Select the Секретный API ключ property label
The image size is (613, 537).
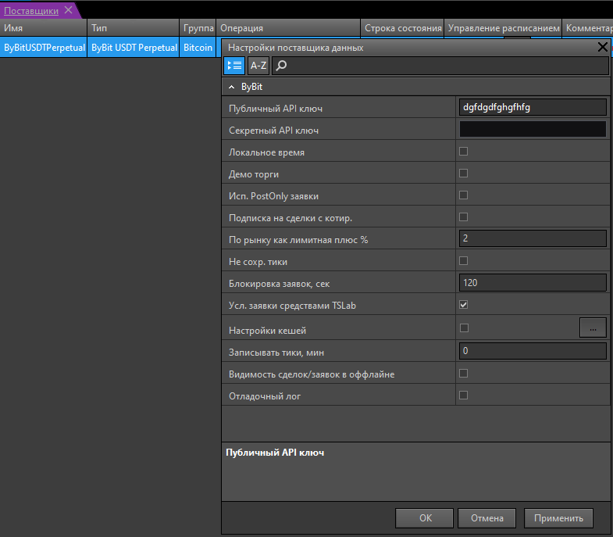tap(273, 131)
